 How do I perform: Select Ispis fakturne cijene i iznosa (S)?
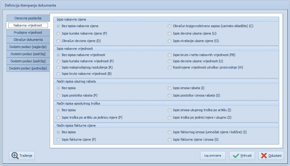pyautogui.click(x=170, y=140)
